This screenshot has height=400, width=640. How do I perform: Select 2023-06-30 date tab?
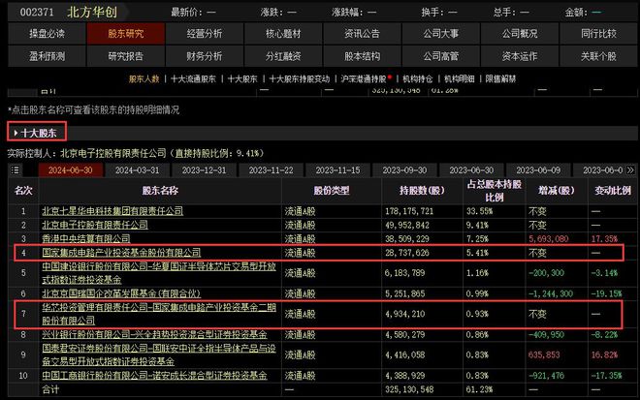pyautogui.click(x=471, y=170)
